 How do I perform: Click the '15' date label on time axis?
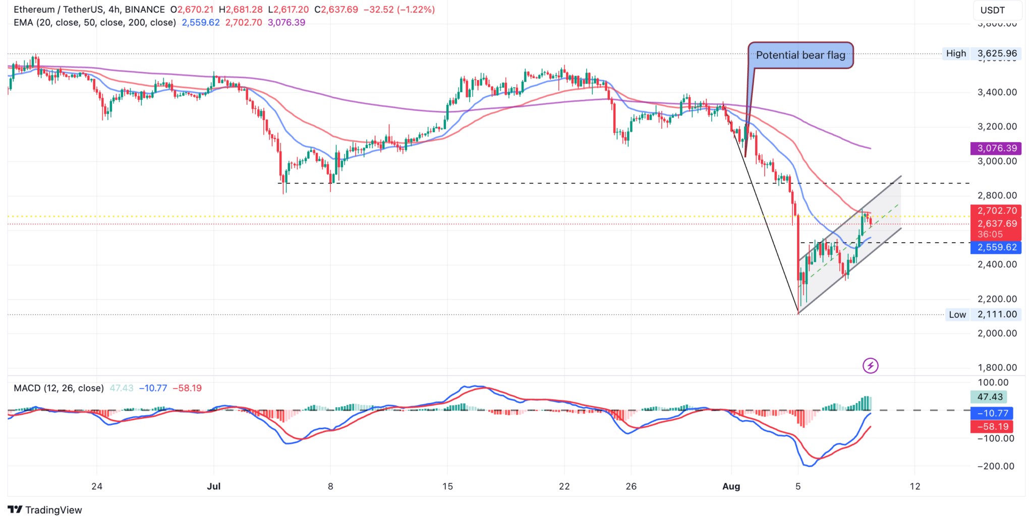tap(447, 486)
